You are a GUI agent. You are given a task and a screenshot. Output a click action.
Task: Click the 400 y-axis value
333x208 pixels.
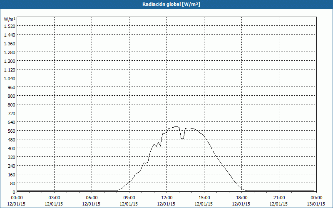coord(12,149)
